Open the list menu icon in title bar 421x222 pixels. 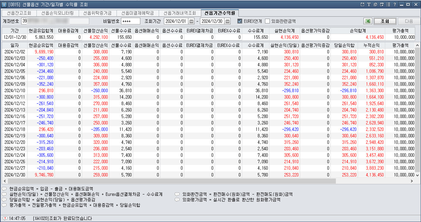(x=388, y=4)
